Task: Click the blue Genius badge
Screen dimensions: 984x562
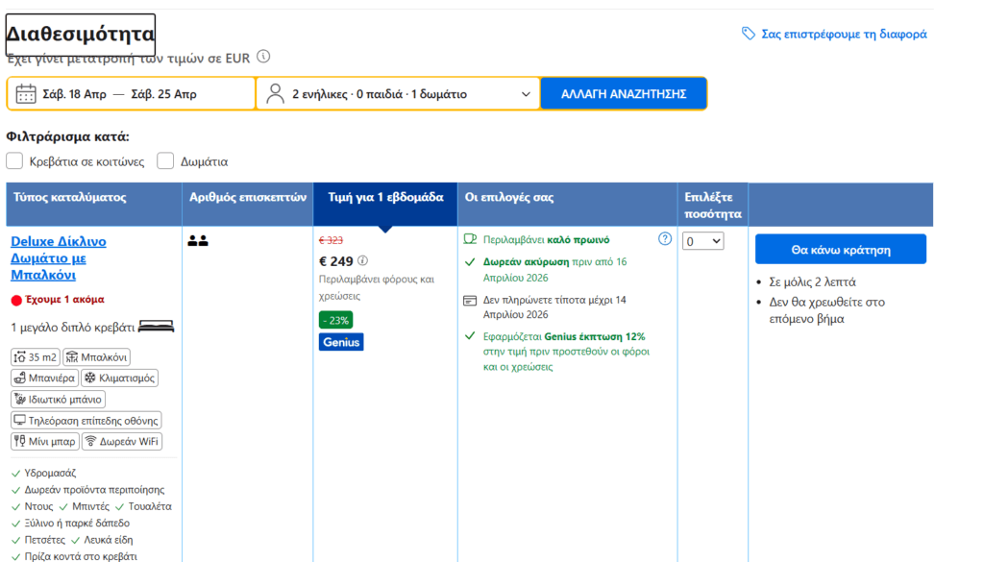Action: (x=341, y=342)
